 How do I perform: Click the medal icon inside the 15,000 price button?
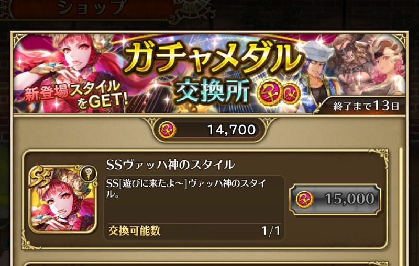pyautogui.click(x=305, y=199)
